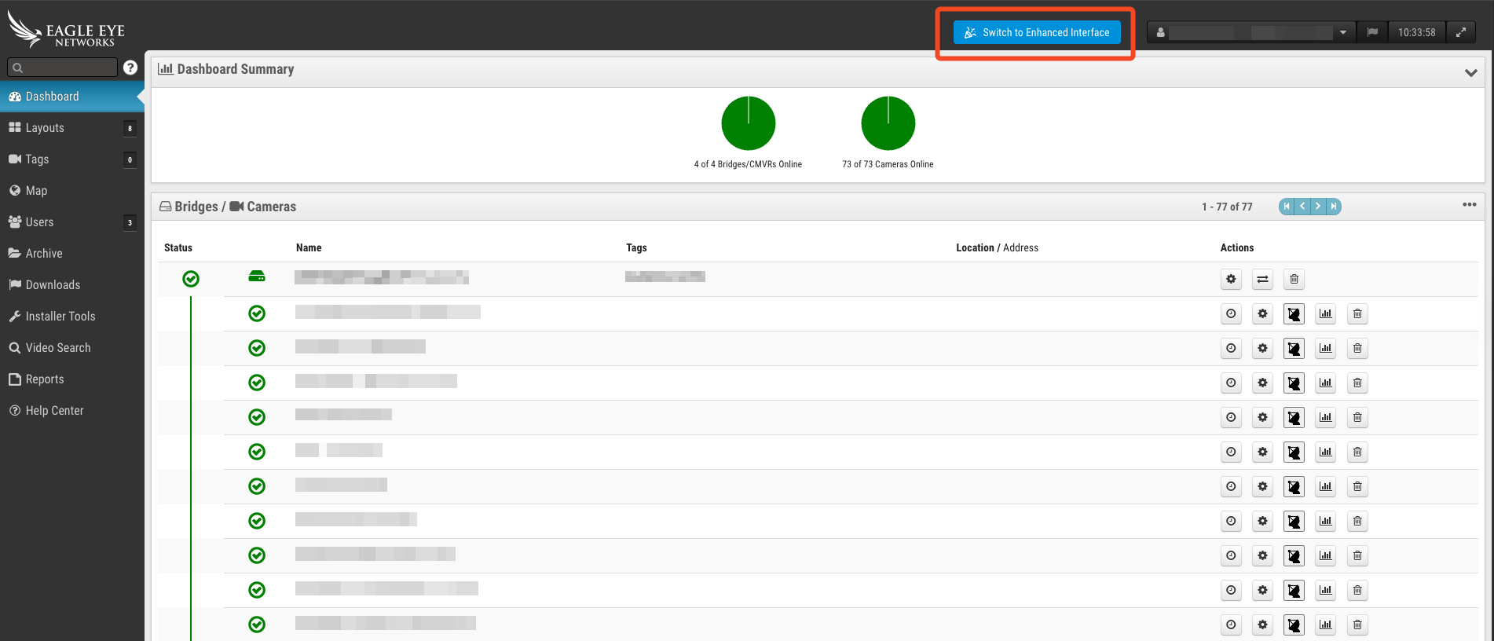This screenshot has width=1494, height=641.
Task: Open Installer Tools from sidebar
Action: [60, 317]
